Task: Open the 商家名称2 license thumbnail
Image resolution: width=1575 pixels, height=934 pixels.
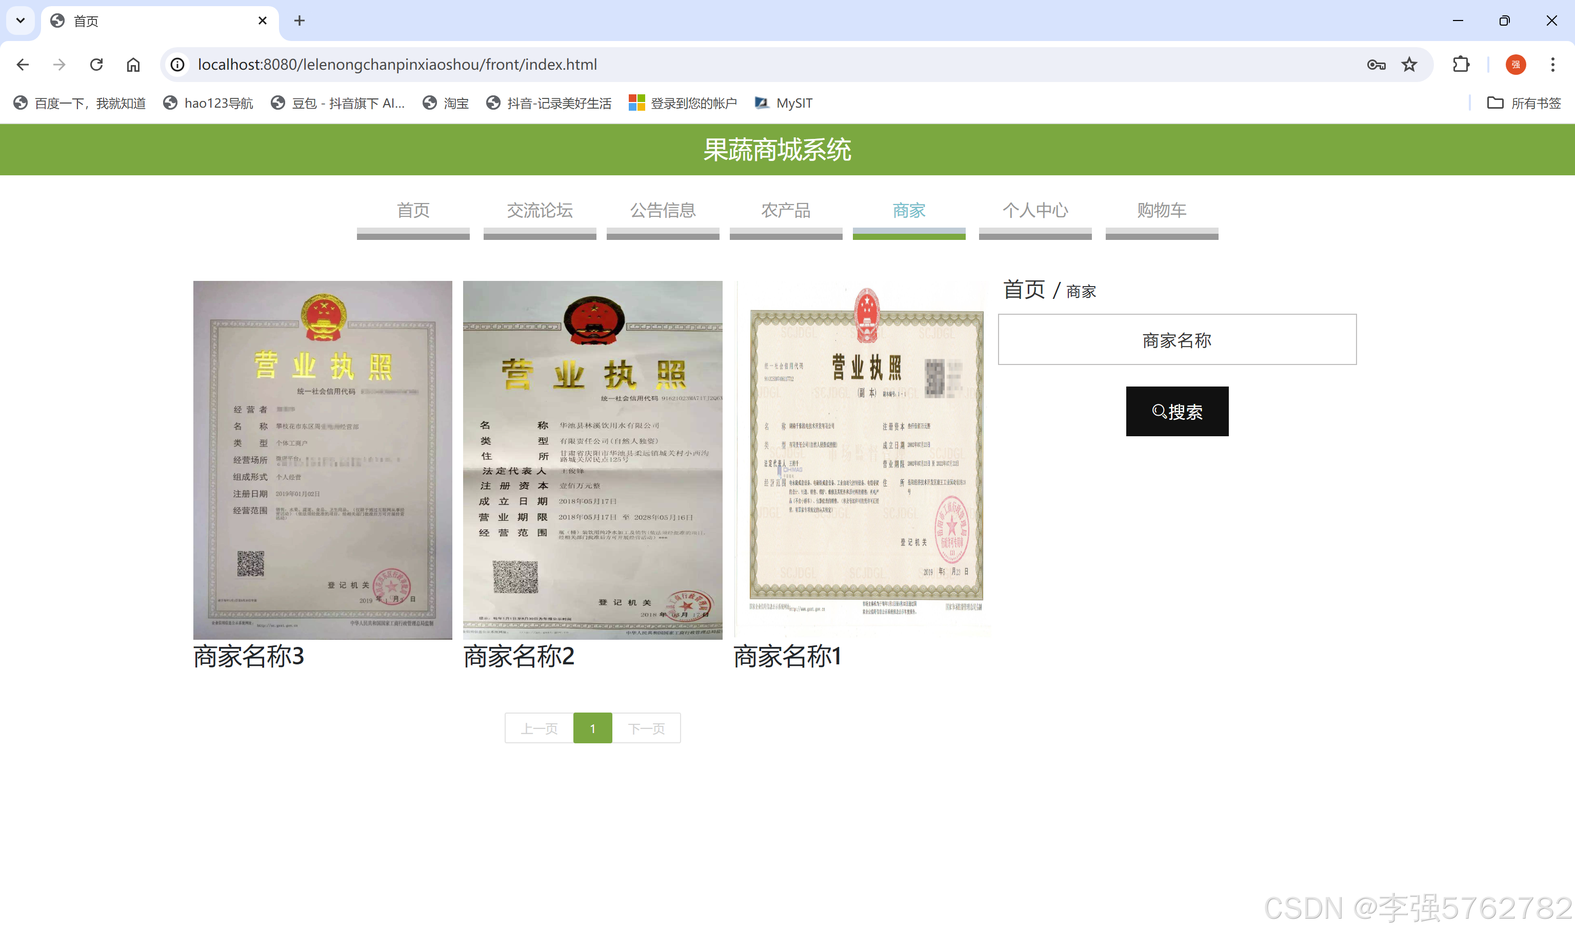Action: (592, 459)
